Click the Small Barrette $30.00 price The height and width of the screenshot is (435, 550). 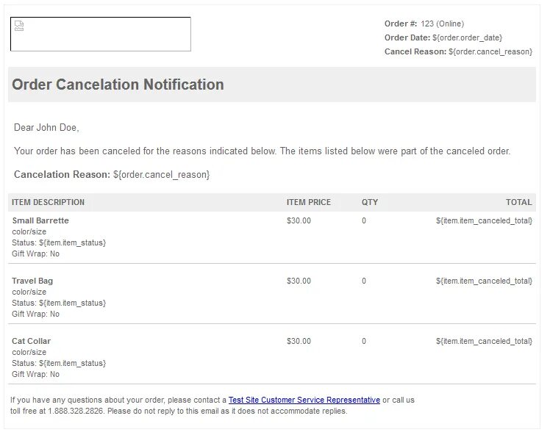[x=299, y=220]
